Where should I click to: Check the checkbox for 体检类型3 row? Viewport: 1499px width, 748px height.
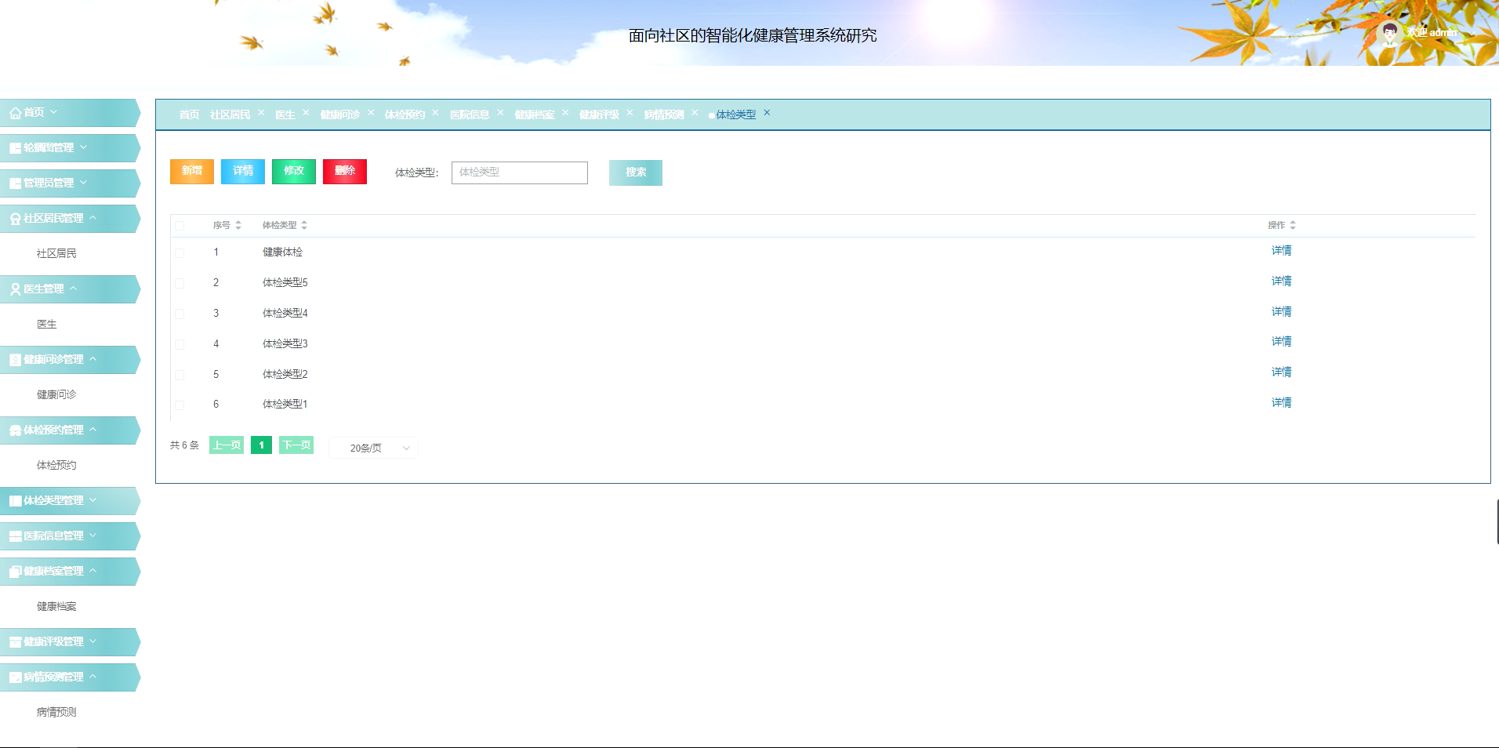point(180,343)
